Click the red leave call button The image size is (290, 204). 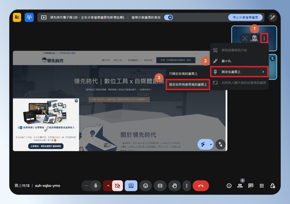[201, 186]
